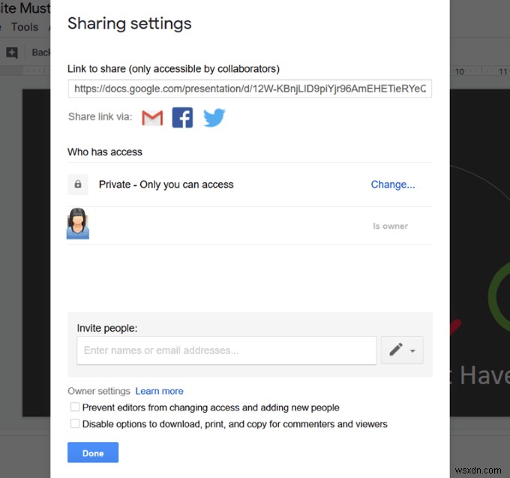Click the 'Change...' access link
Screen dimensions: 510x478
pos(393,185)
